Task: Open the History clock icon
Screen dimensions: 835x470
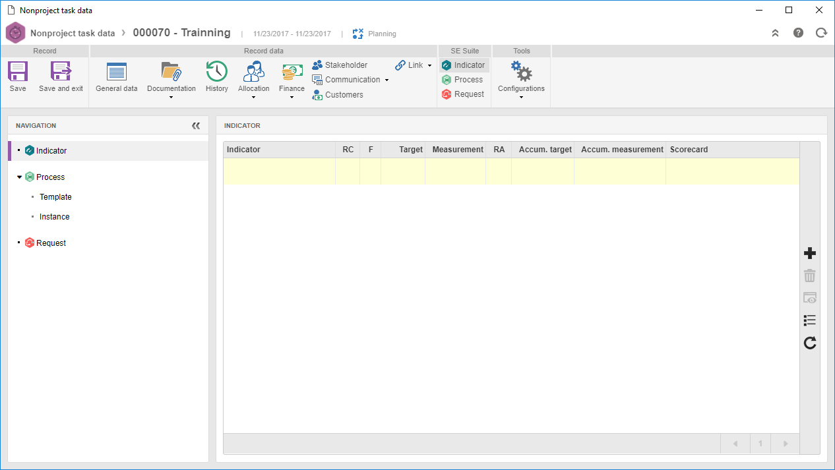Action: [216, 71]
